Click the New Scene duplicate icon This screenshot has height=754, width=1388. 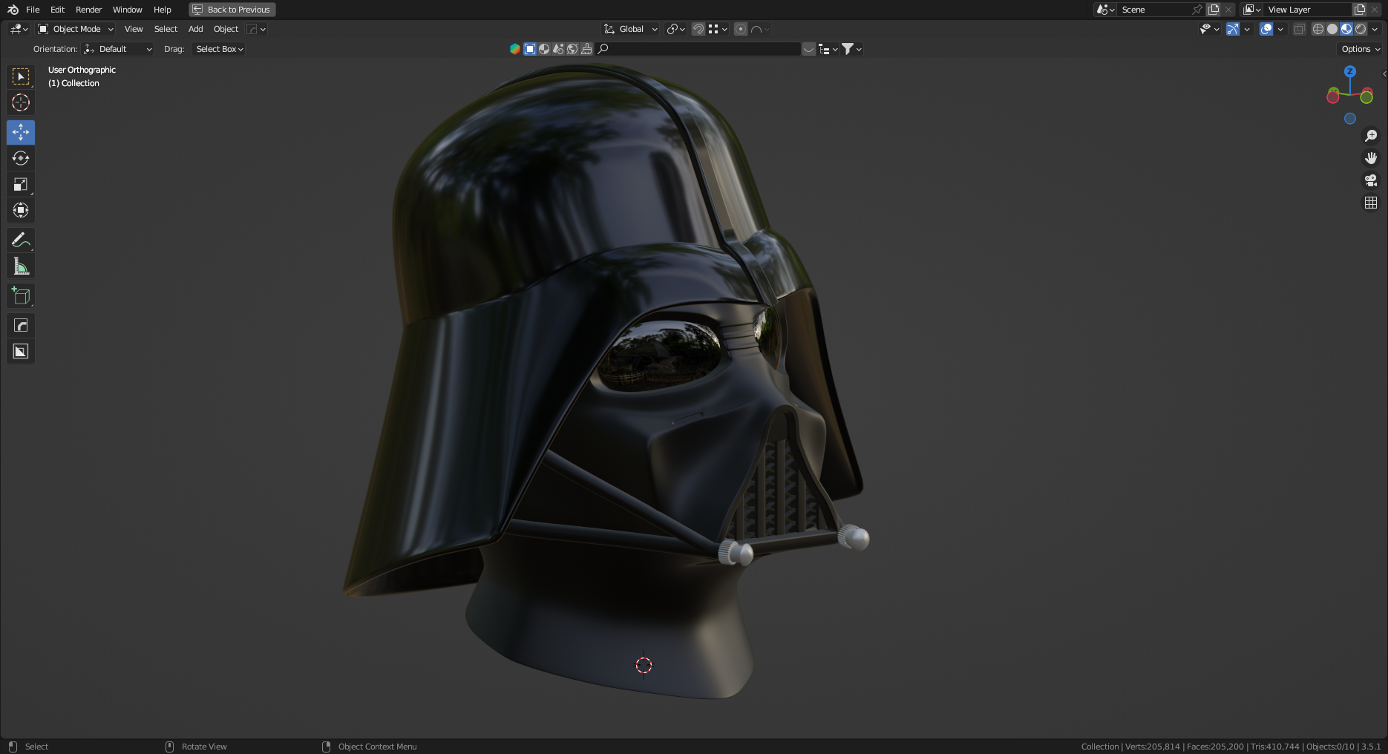coord(1214,10)
